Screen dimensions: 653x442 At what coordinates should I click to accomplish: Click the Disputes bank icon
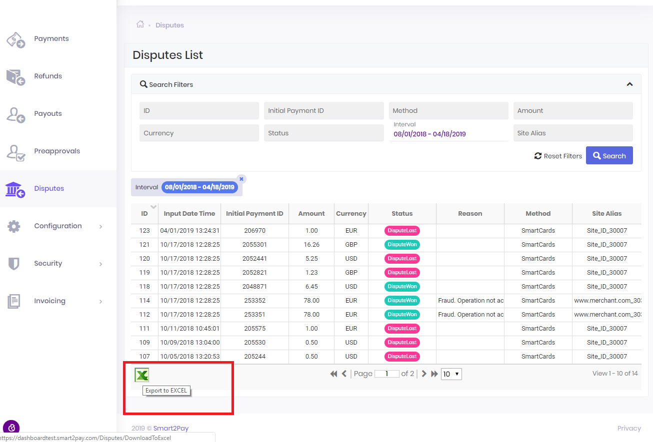point(15,189)
